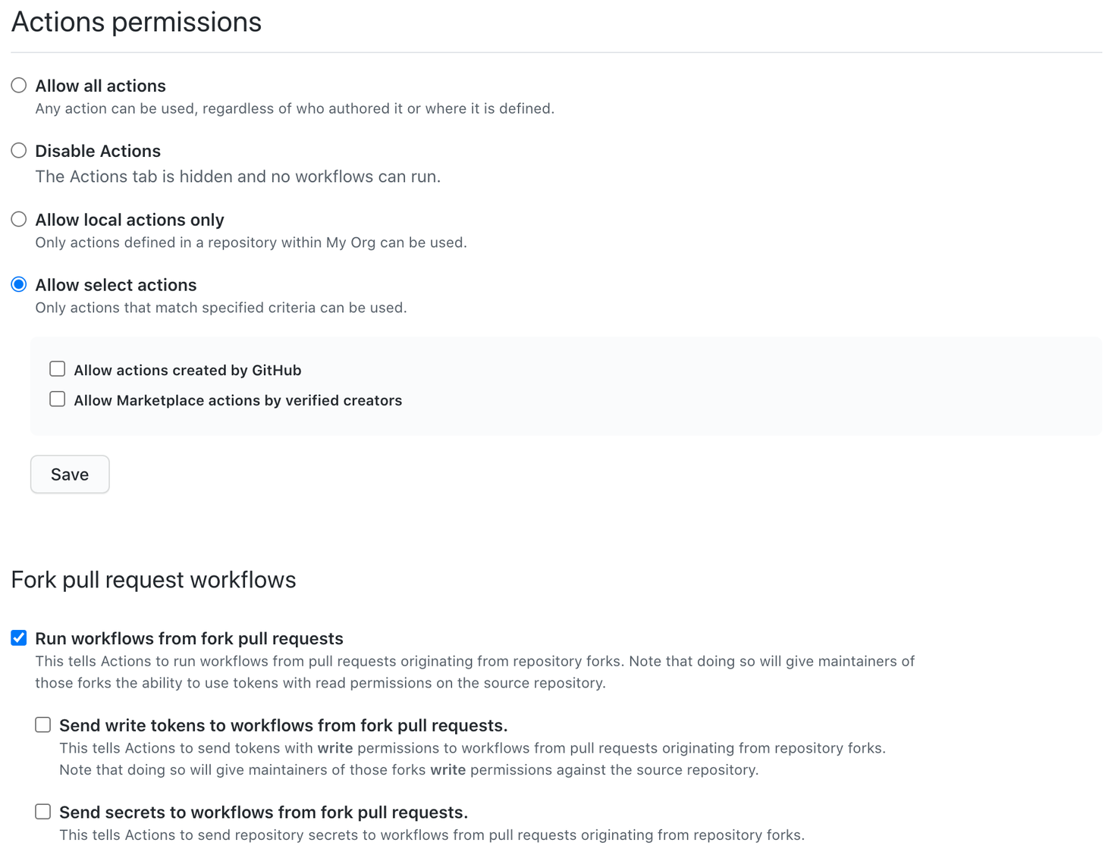This screenshot has height=858, width=1118.
Task: Click the "Allow Marketplace actions" label text
Action: 237,400
